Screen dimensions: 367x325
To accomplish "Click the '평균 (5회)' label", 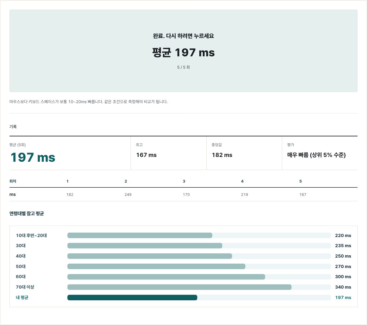I will pyautogui.click(x=17, y=145).
